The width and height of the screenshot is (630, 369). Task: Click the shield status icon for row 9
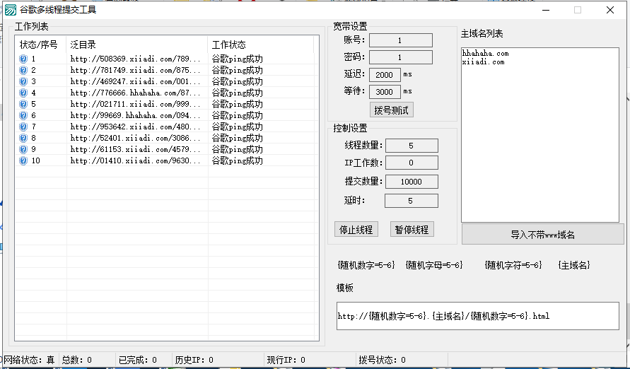tap(23, 149)
